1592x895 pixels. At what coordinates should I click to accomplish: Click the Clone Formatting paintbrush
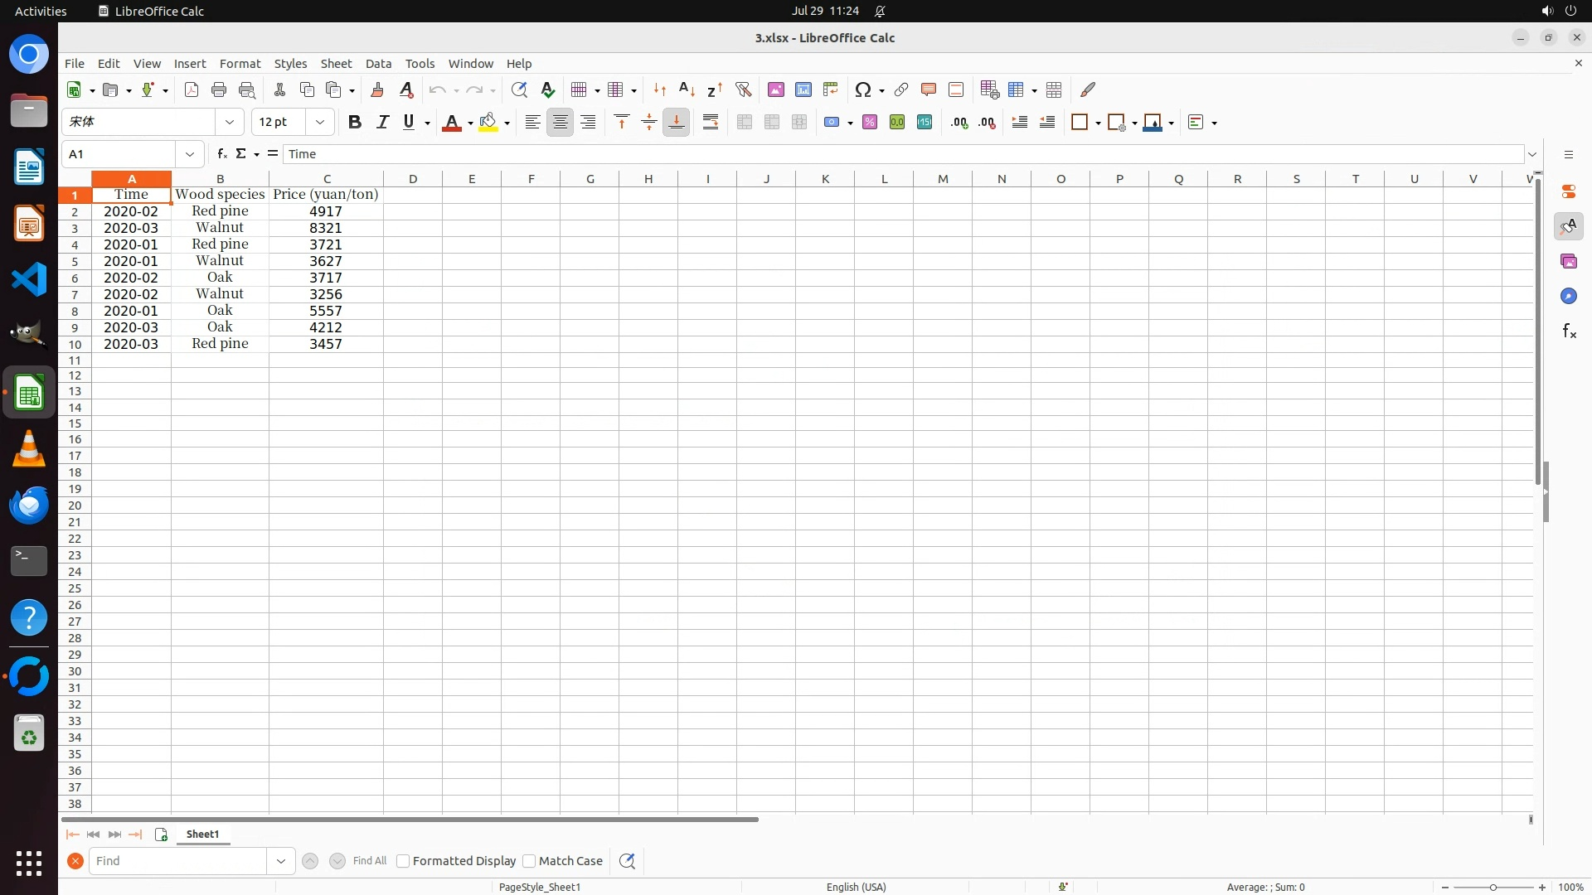pyautogui.click(x=377, y=89)
